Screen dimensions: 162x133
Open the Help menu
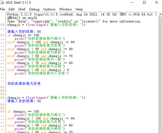click(79, 9)
